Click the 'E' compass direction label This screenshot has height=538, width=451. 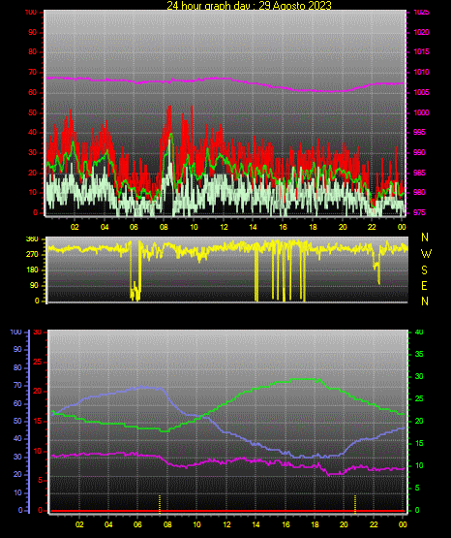click(x=424, y=285)
